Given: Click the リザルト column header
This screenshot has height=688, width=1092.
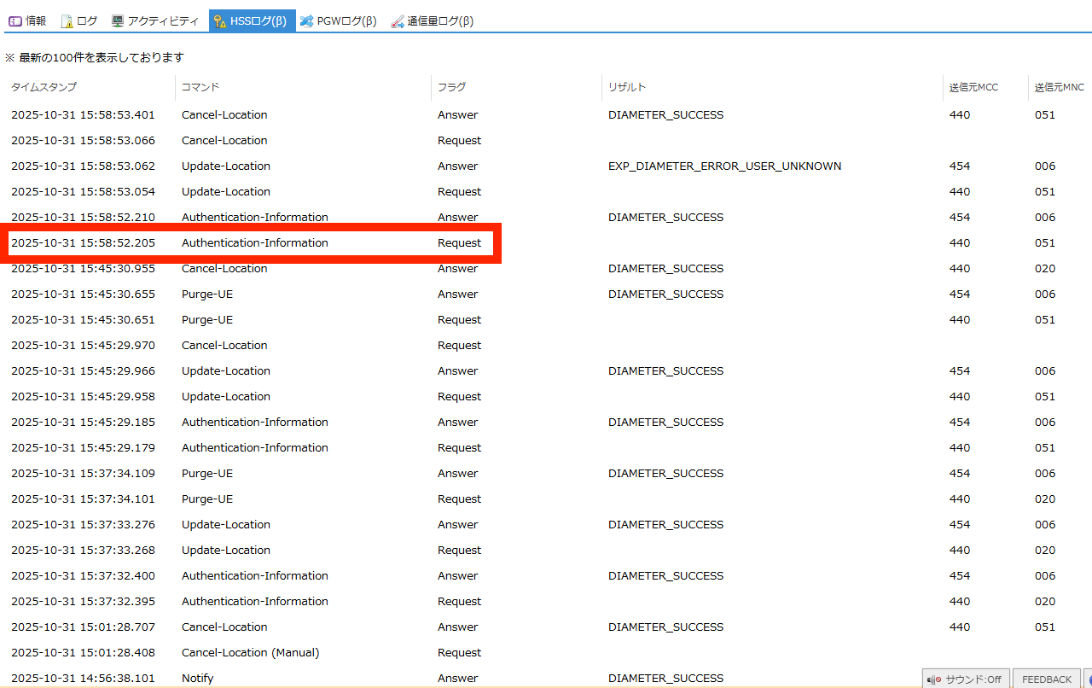Looking at the screenshot, I should [627, 87].
